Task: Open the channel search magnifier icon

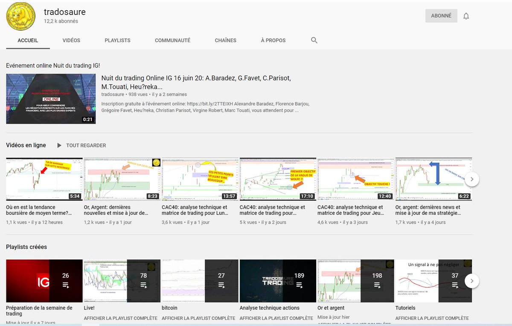Action: click(x=314, y=40)
